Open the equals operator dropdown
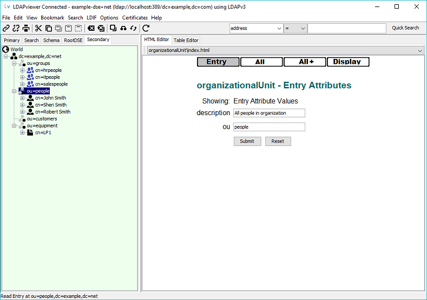 tap(303, 28)
